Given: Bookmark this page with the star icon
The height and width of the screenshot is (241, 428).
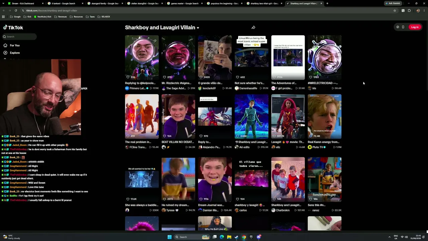Looking at the screenshot, I should (x=395, y=10).
